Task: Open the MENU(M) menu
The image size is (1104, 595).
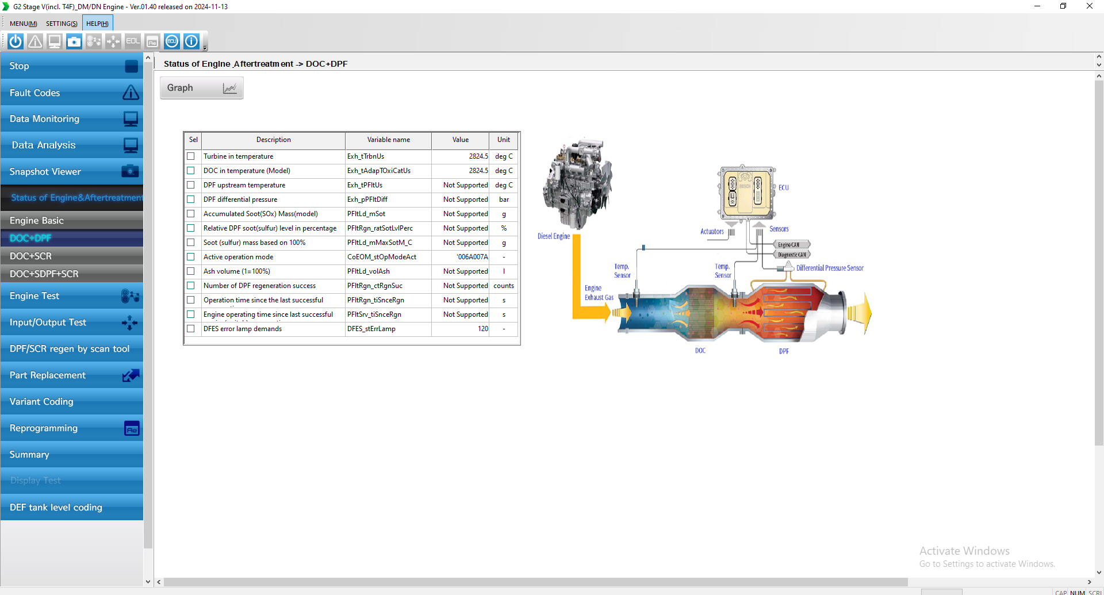Action: [23, 23]
